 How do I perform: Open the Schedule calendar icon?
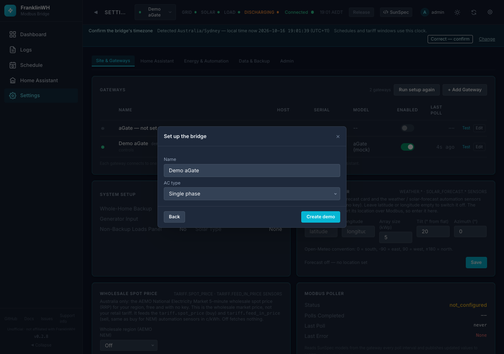pos(13,65)
